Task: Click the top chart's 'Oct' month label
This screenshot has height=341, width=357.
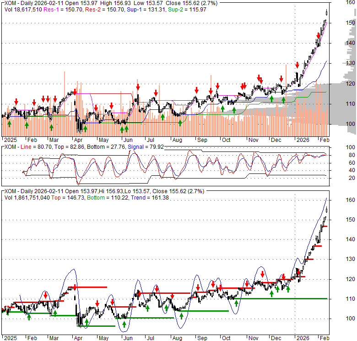Action: [226, 140]
